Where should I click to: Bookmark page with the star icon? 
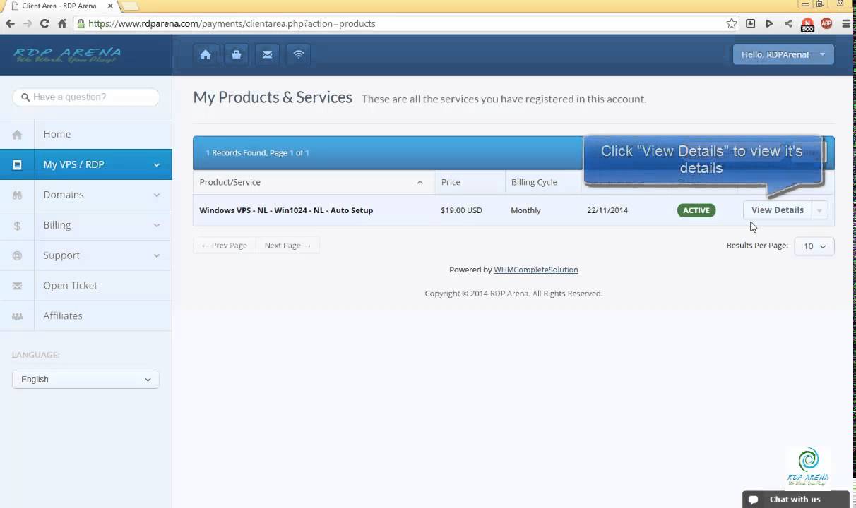click(x=732, y=23)
